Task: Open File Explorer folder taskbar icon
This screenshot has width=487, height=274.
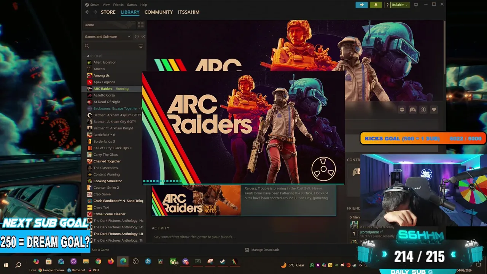Action: [x=86, y=262]
